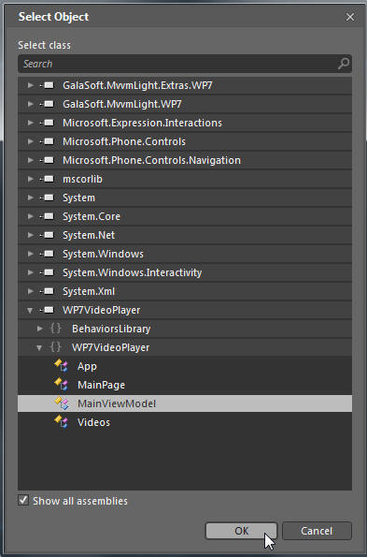Image resolution: width=367 pixels, height=557 pixels.
Task: Click the BehaviorsLibrary namespace braces icon
Action: [56, 329]
